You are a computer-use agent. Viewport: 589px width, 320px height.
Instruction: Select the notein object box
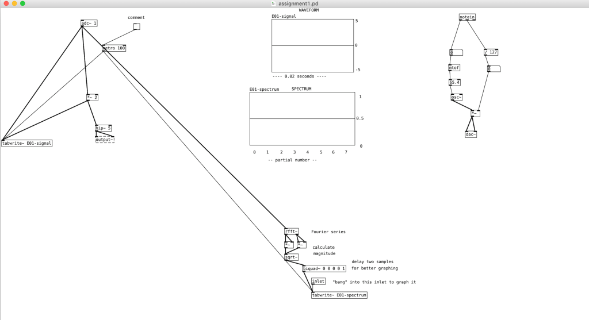pos(467,17)
